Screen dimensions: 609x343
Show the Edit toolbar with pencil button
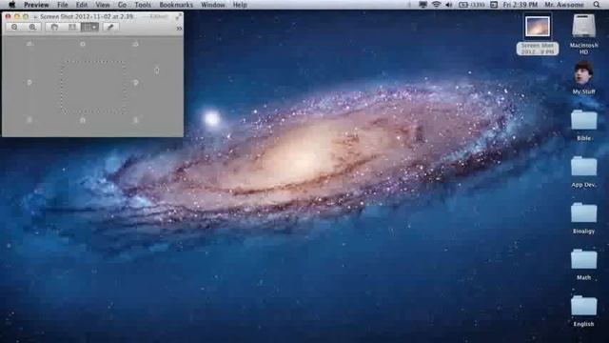coord(110,28)
